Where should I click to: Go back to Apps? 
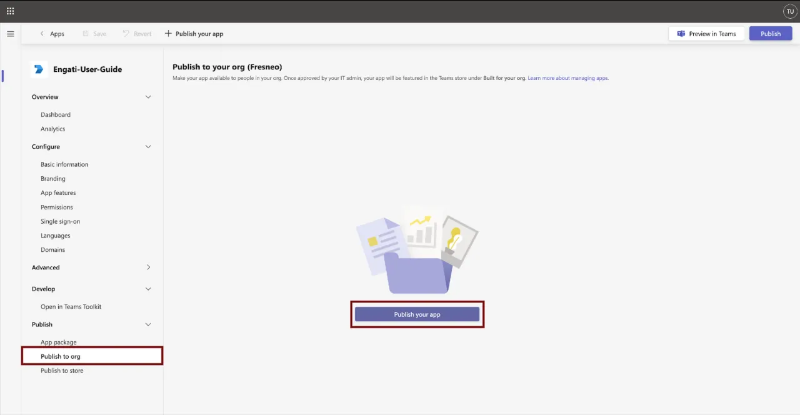click(x=52, y=34)
